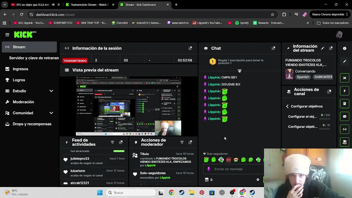Toggle the stream preview widget in the right rail
Screen dimensions: 352x198
(x=345, y=78)
